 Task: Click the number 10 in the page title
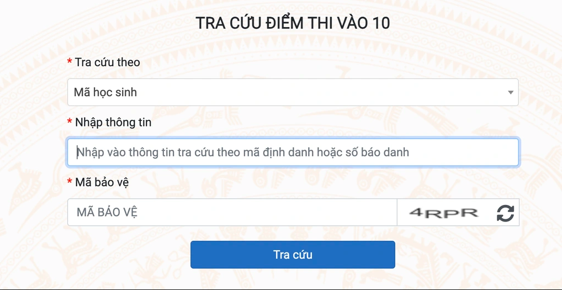382,23
